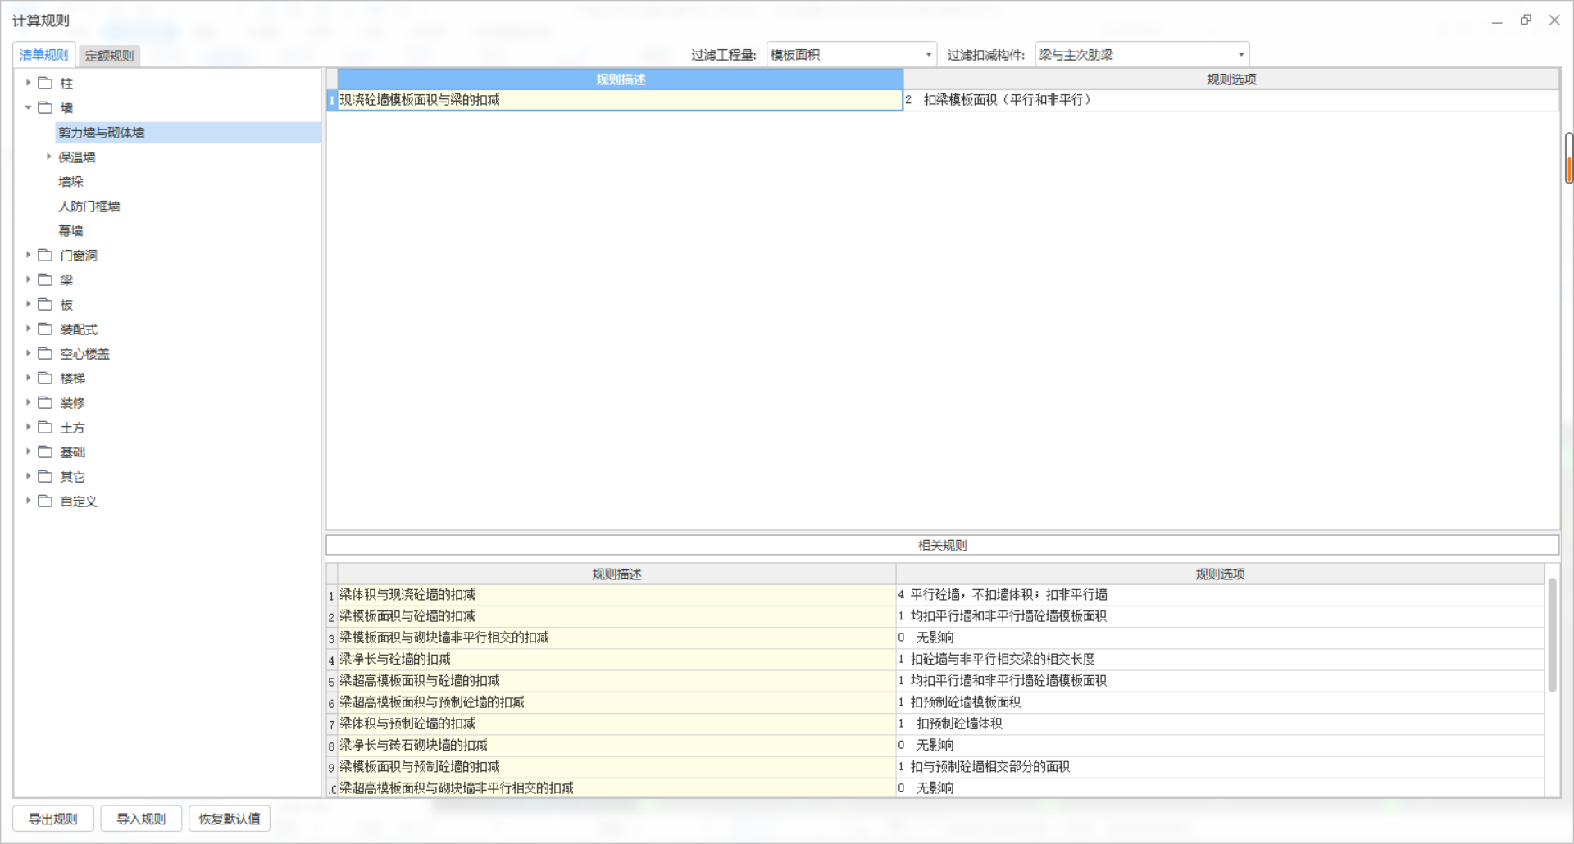The width and height of the screenshot is (1574, 844).
Task: Expand the 空心楼盖 tree node arrow
Action: (28, 353)
